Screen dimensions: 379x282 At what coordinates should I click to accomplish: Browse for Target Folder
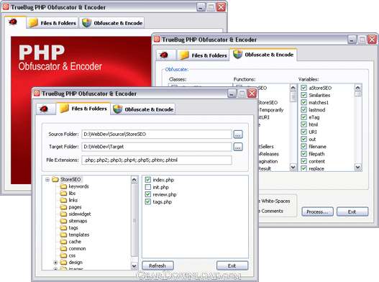pyautogui.click(x=238, y=147)
